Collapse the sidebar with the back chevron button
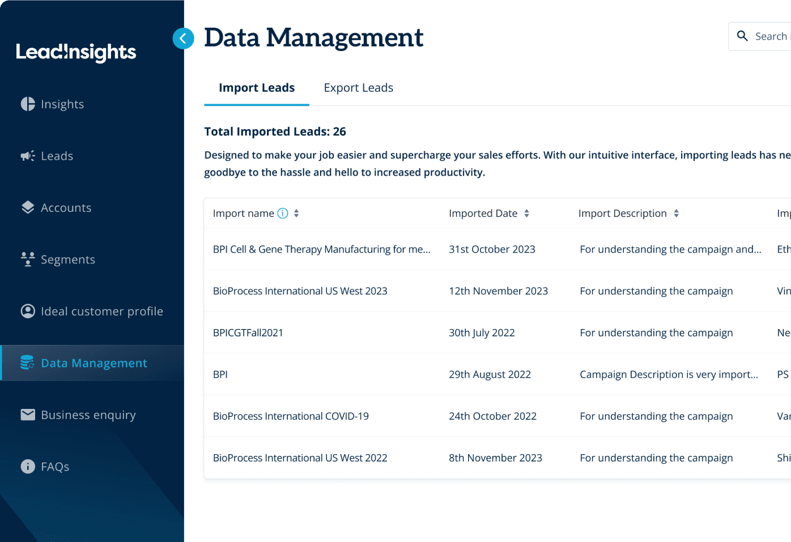791x542 pixels. (183, 39)
